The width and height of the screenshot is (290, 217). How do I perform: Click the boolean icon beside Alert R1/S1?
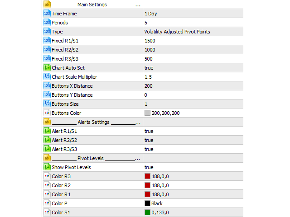(47, 131)
